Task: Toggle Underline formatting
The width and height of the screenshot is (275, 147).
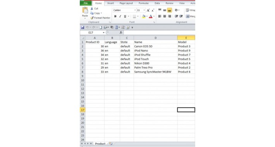Action: (x=125, y=16)
